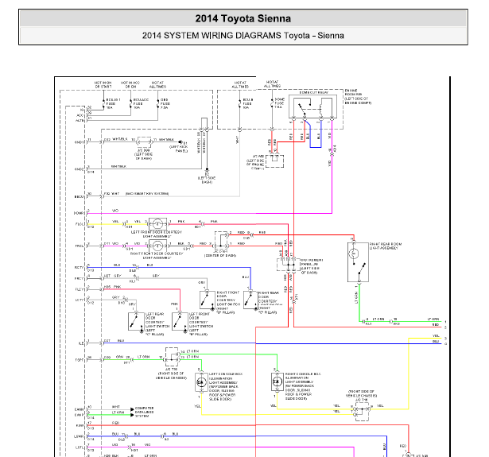Select left console box illumination LED symbol

pyautogui.click(x=201, y=381)
